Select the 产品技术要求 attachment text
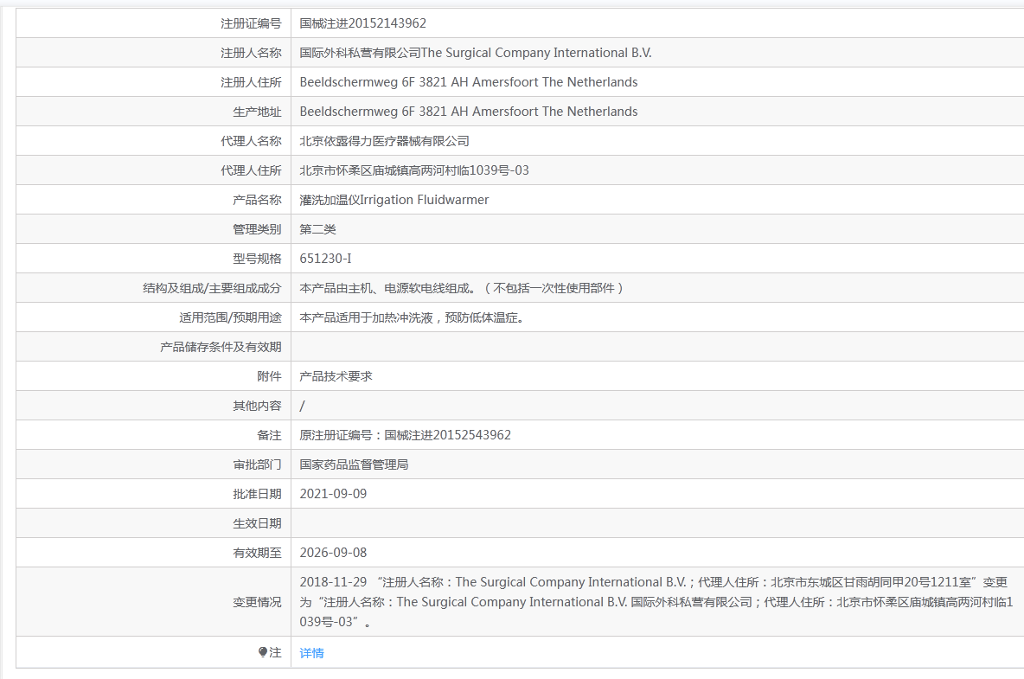Viewport: 1024px width, 679px height. (336, 376)
